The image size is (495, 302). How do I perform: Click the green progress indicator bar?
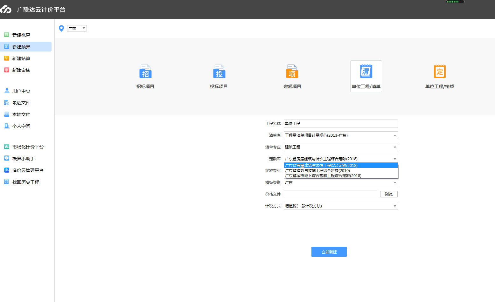[455, 2]
